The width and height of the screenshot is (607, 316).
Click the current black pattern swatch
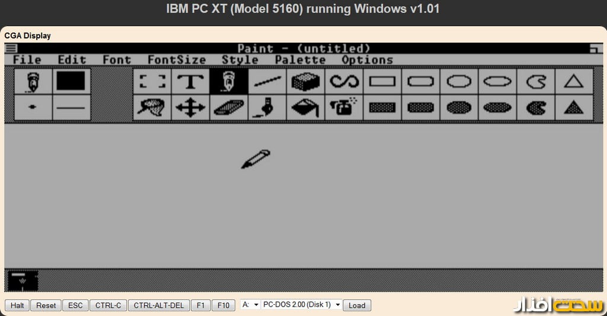coord(71,81)
